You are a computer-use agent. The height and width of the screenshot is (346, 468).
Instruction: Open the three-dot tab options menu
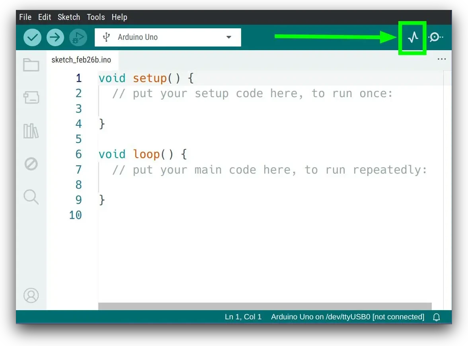(x=441, y=59)
